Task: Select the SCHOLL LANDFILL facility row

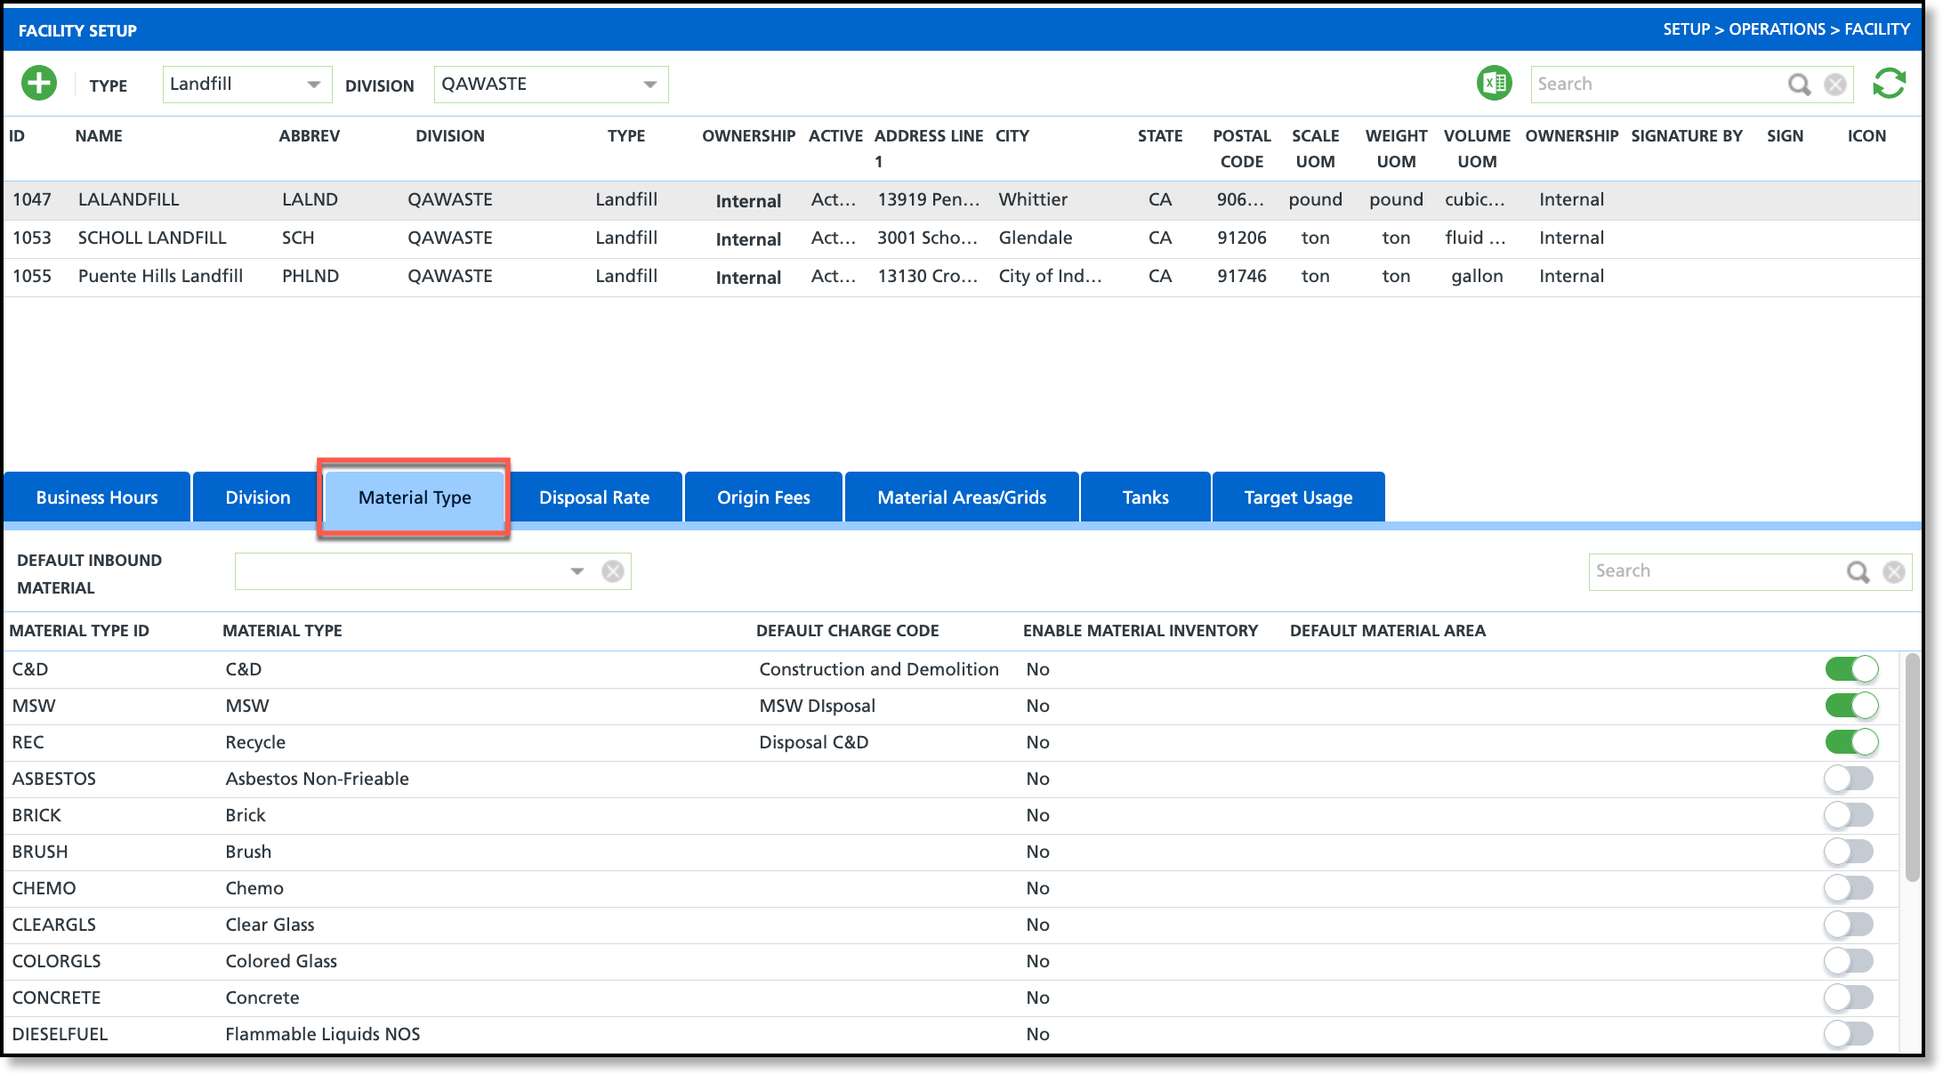Action: (152, 238)
